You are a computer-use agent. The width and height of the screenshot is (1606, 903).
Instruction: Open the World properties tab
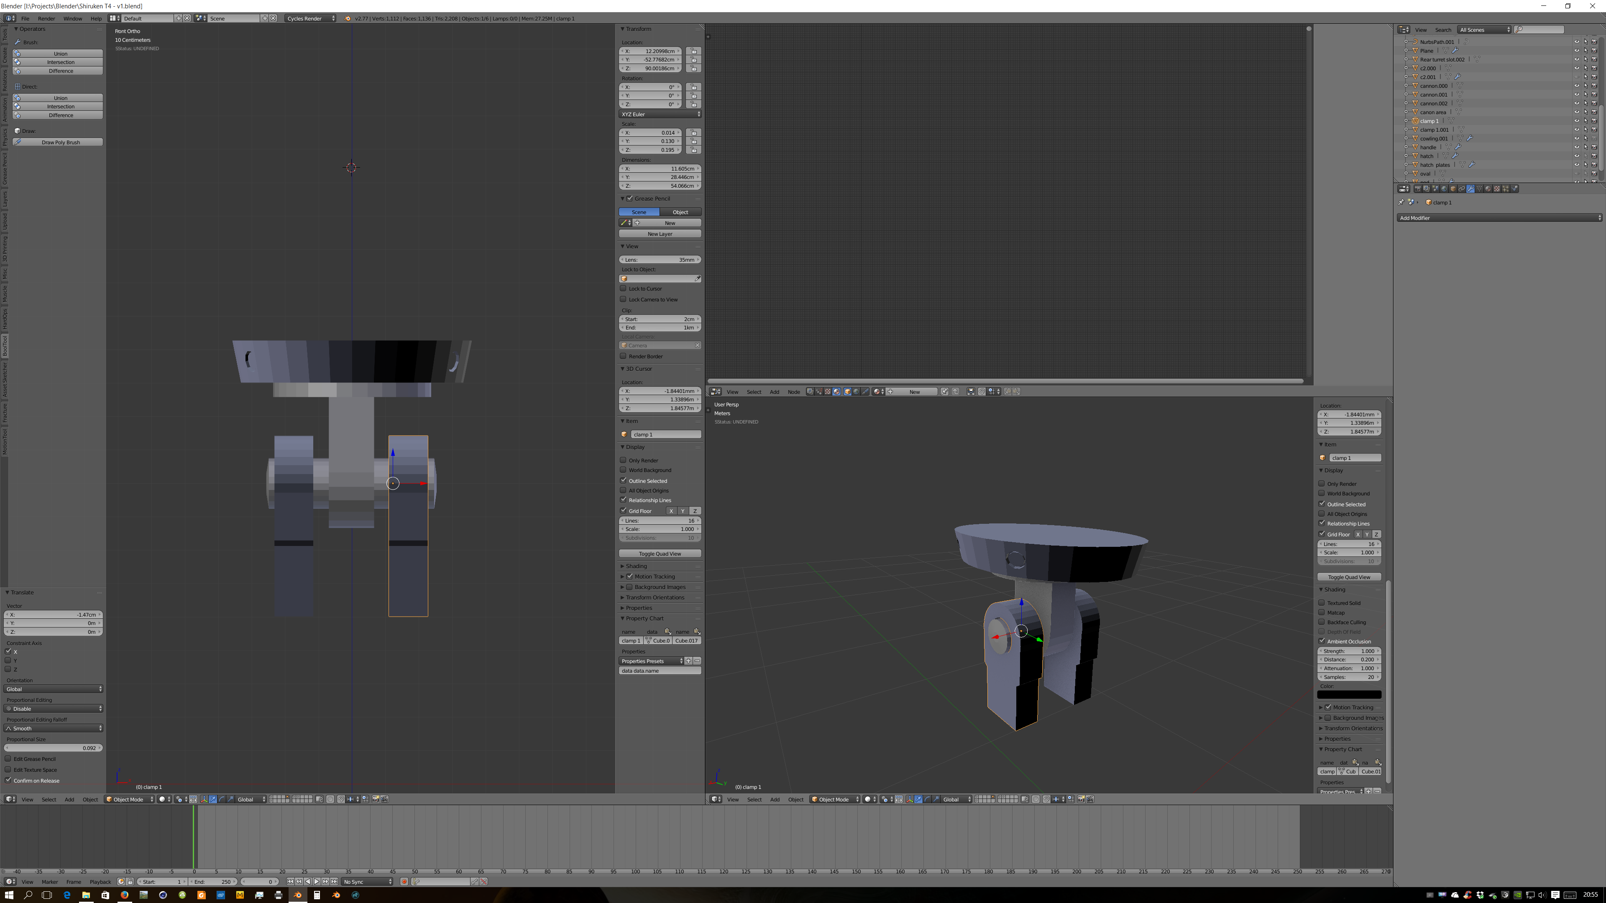[1444, 189]
